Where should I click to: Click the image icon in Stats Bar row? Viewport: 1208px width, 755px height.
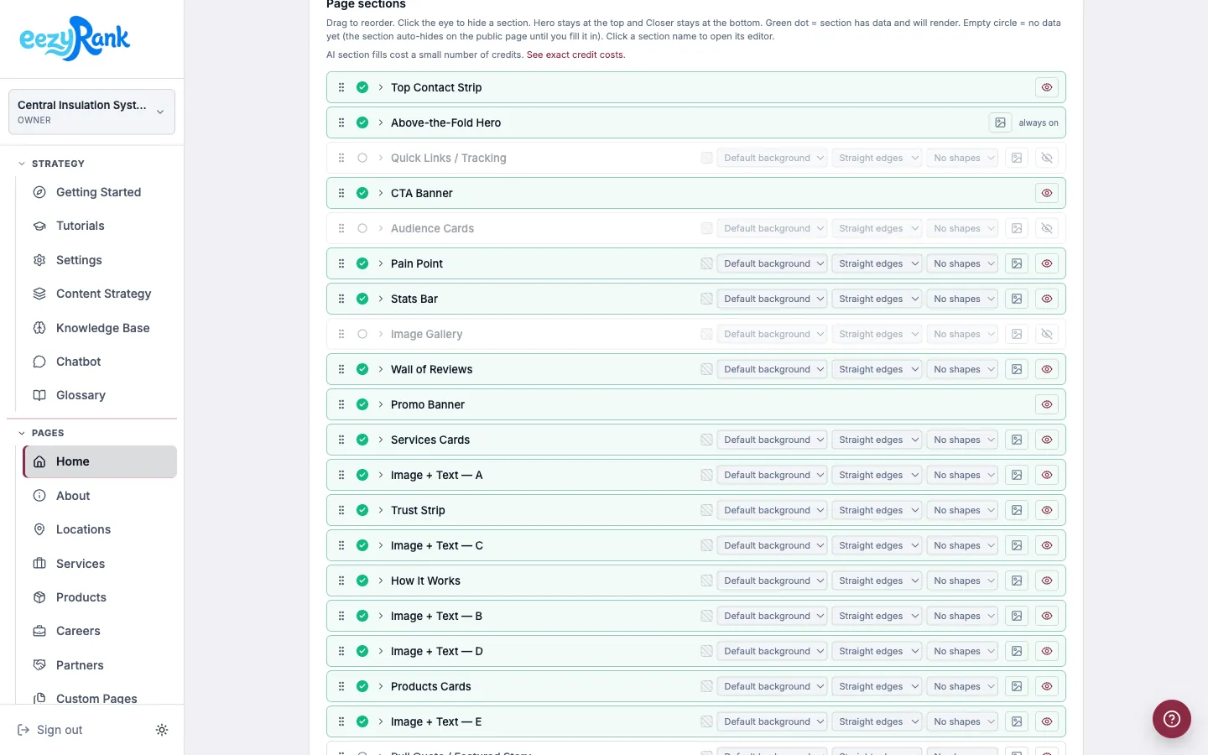[1017, 299]
